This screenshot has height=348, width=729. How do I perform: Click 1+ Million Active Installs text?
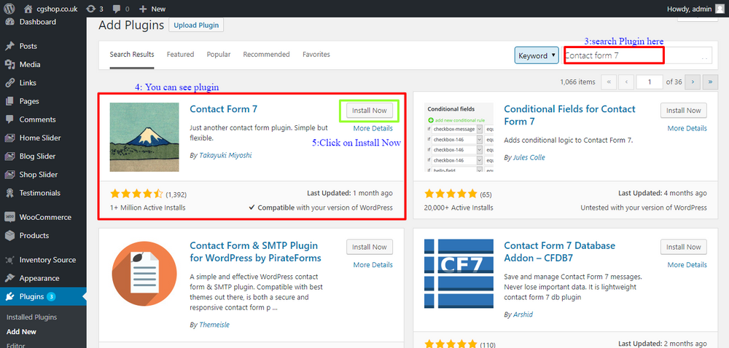[x=148, y=207]
